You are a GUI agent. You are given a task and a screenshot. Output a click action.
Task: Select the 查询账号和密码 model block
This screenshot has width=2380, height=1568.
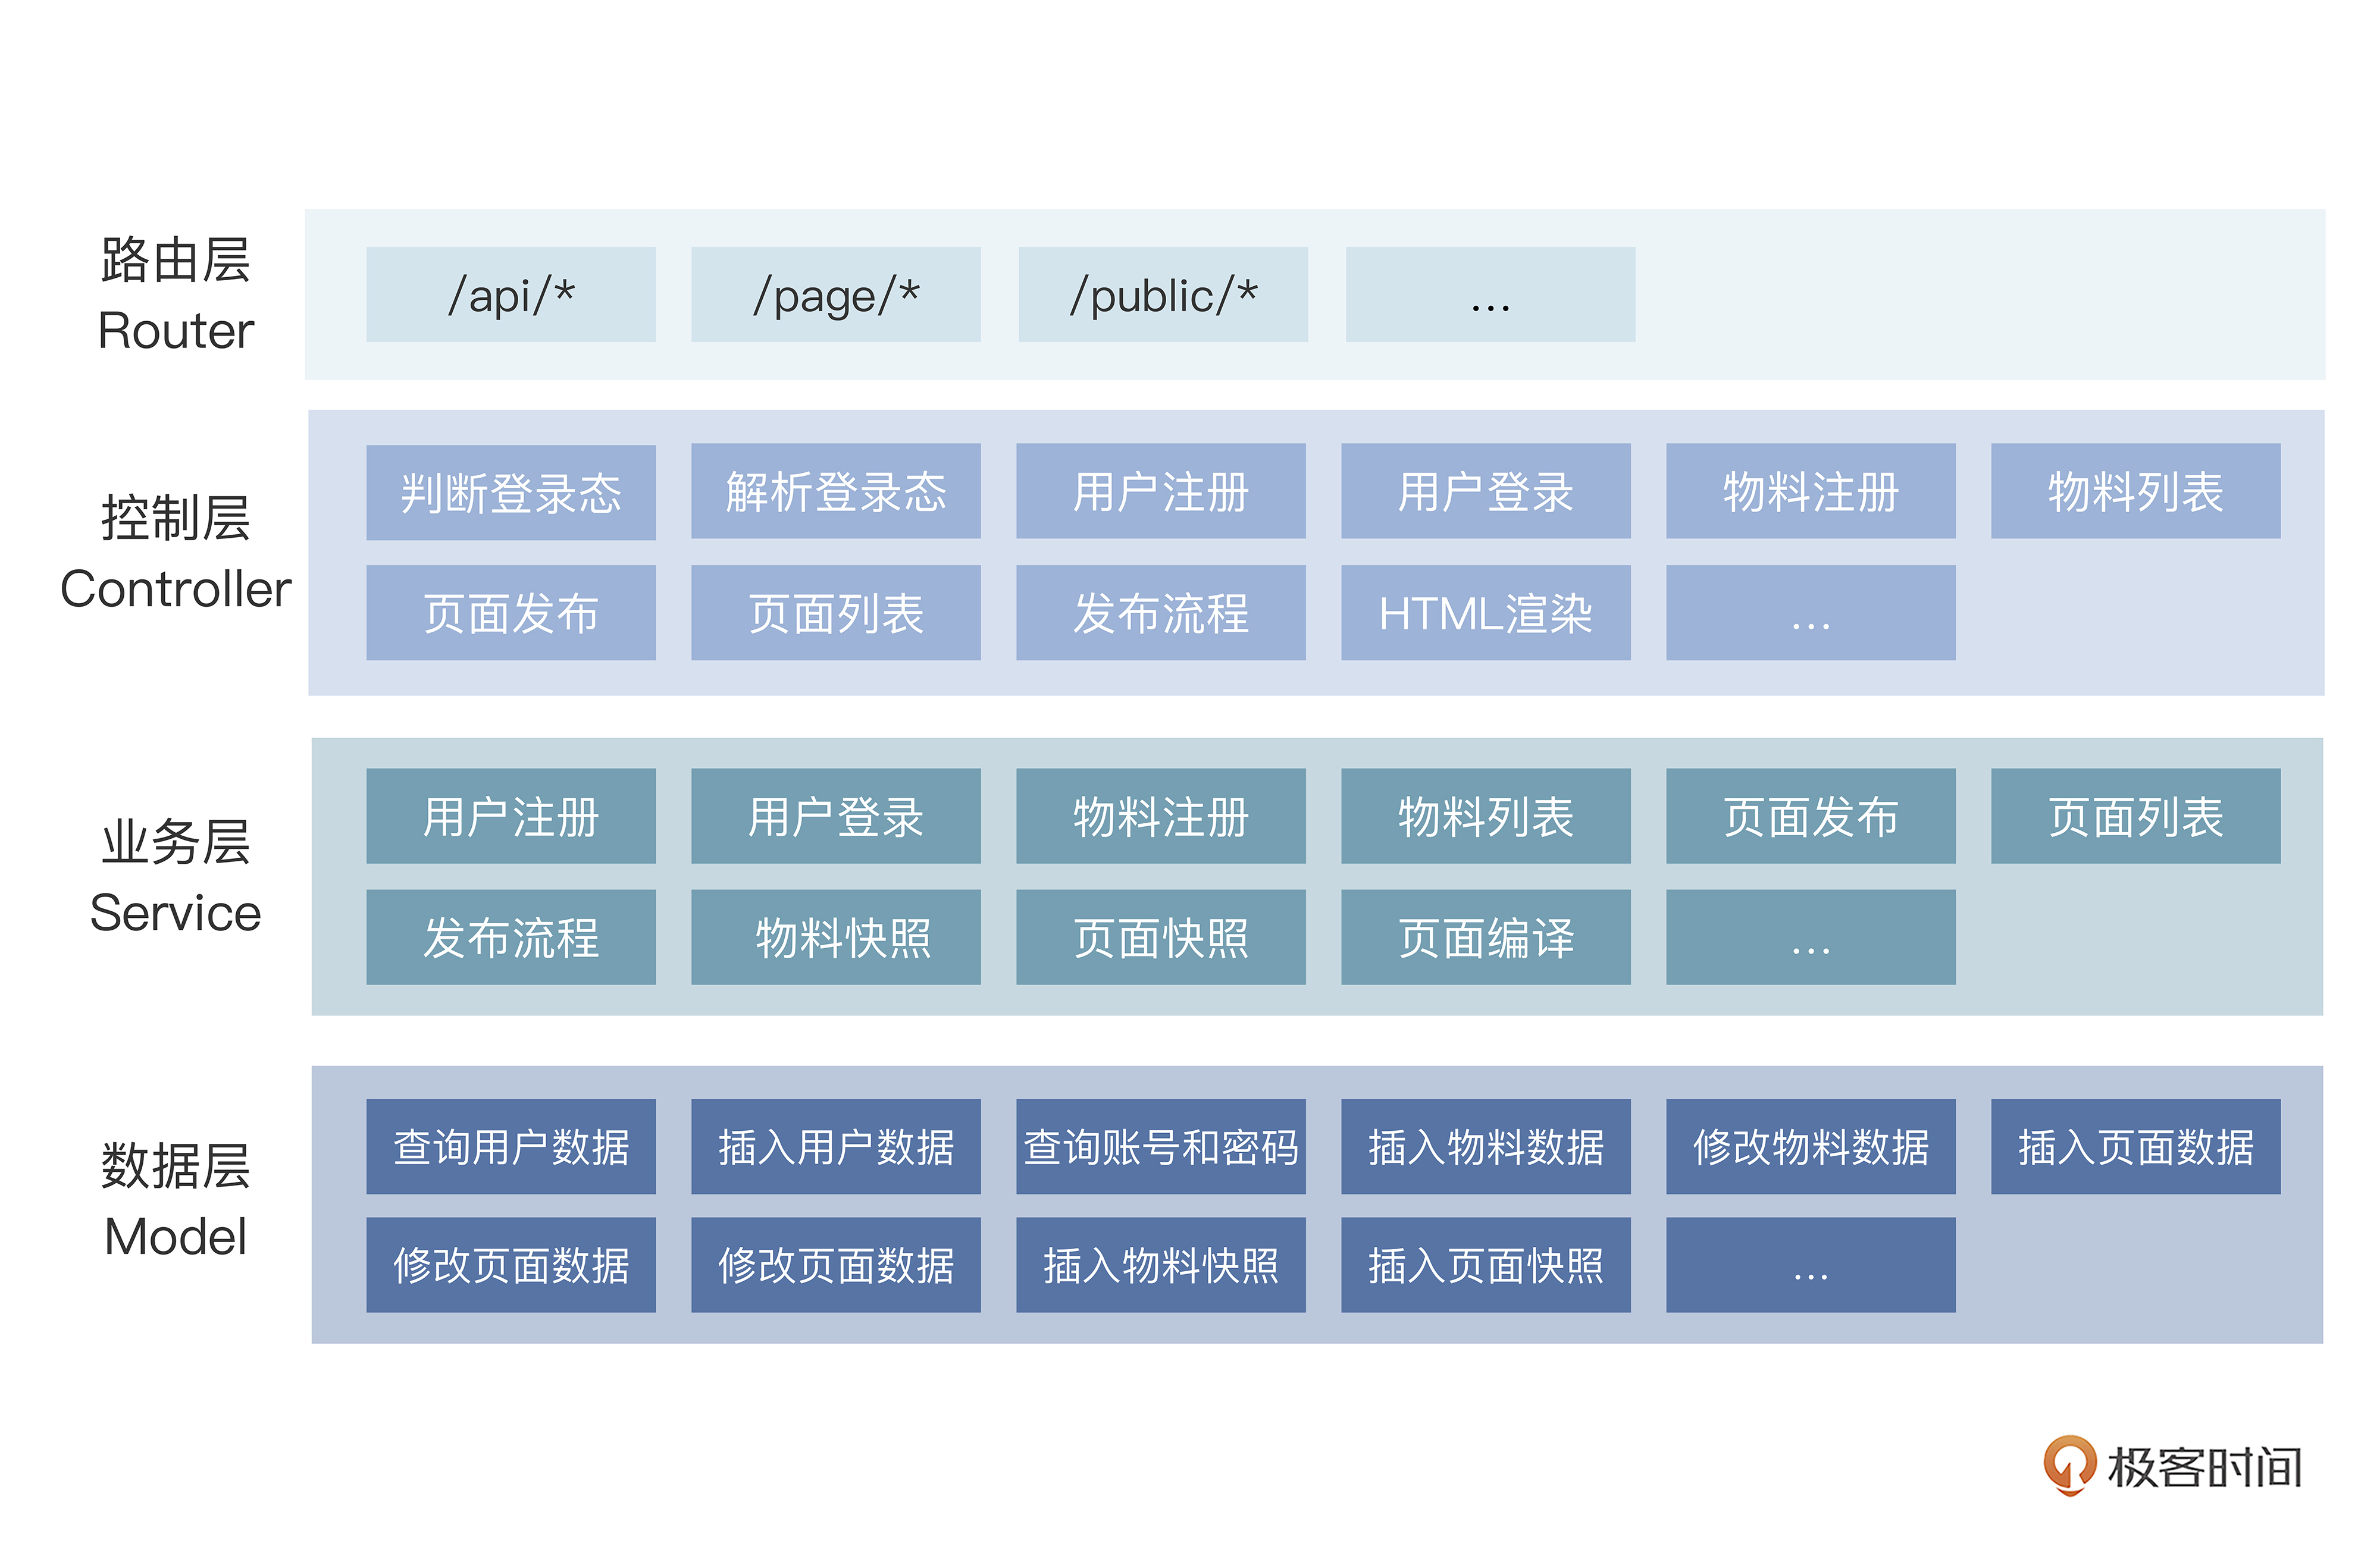coord(1160,1146)
